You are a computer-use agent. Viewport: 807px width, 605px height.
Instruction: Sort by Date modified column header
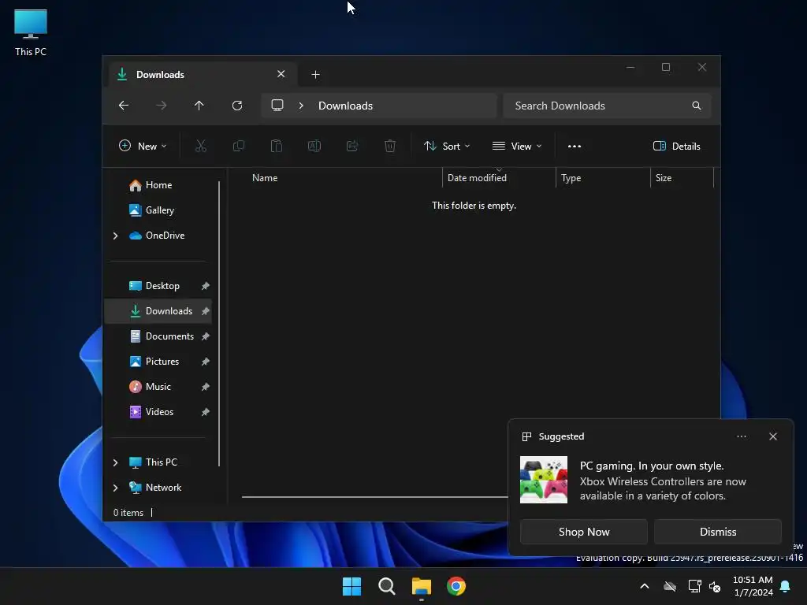499,178
